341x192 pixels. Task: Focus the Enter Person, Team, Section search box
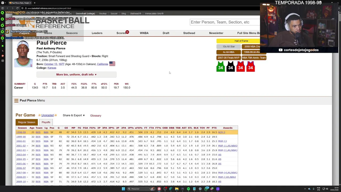click(x=225, y=22)
